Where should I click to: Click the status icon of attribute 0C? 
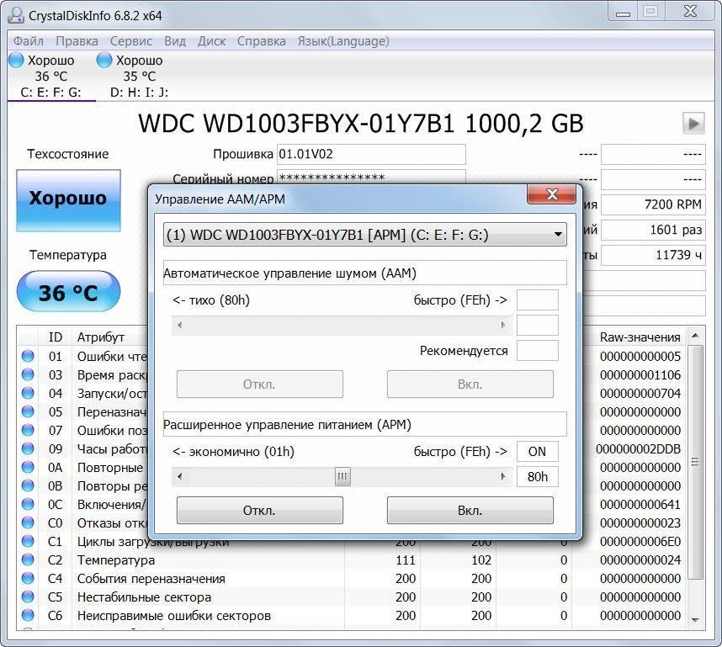click(x=28, y=504)
